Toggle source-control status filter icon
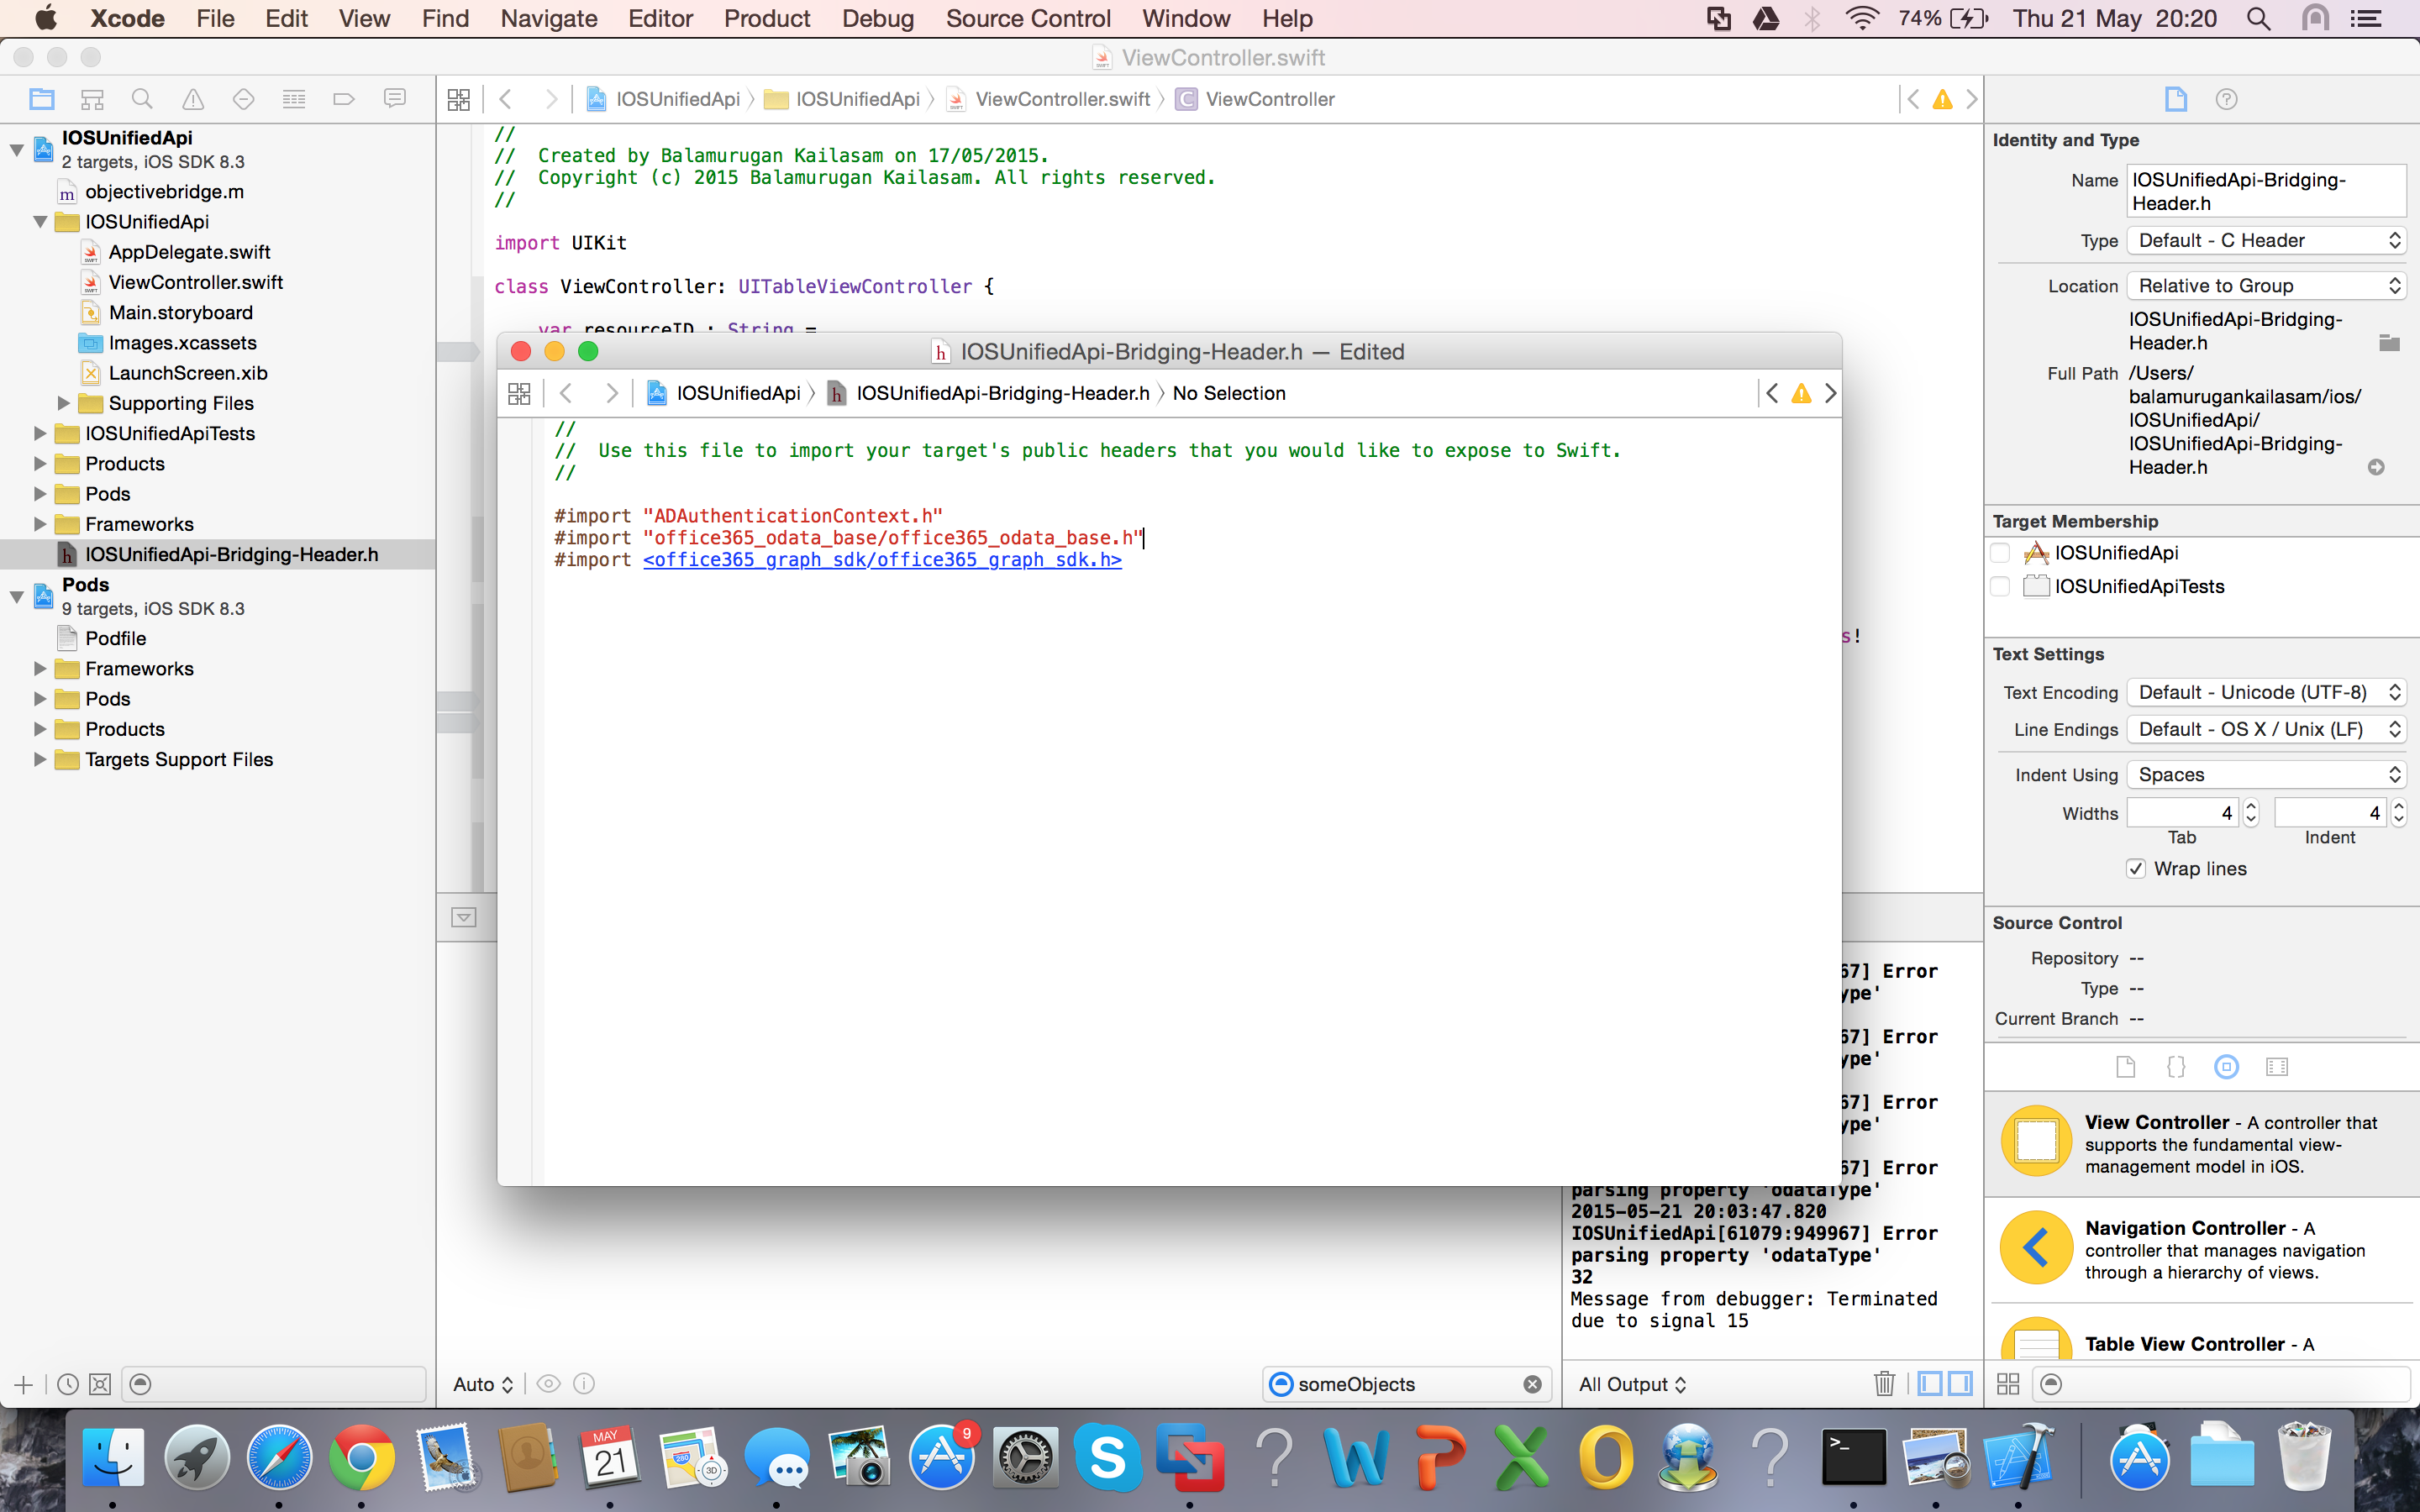This screenshot has width=2420, height=1512. [100, 1384]
